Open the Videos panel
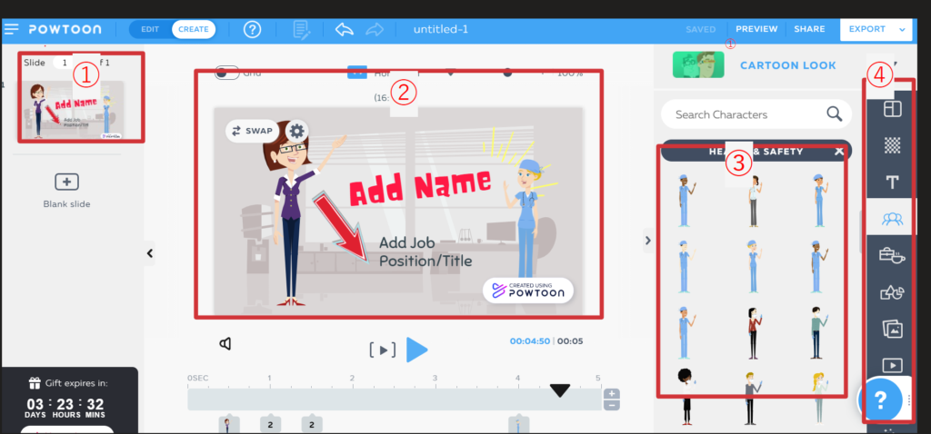Screen dimensions: 931x434 tap(893, 365)
